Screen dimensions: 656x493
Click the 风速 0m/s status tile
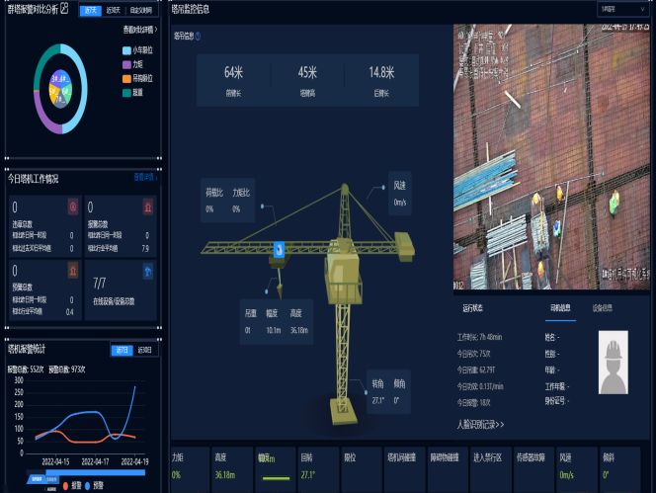[577, 468]
